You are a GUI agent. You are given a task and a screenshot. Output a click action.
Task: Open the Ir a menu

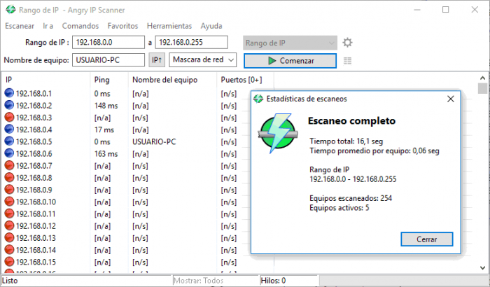coord(48,26)
